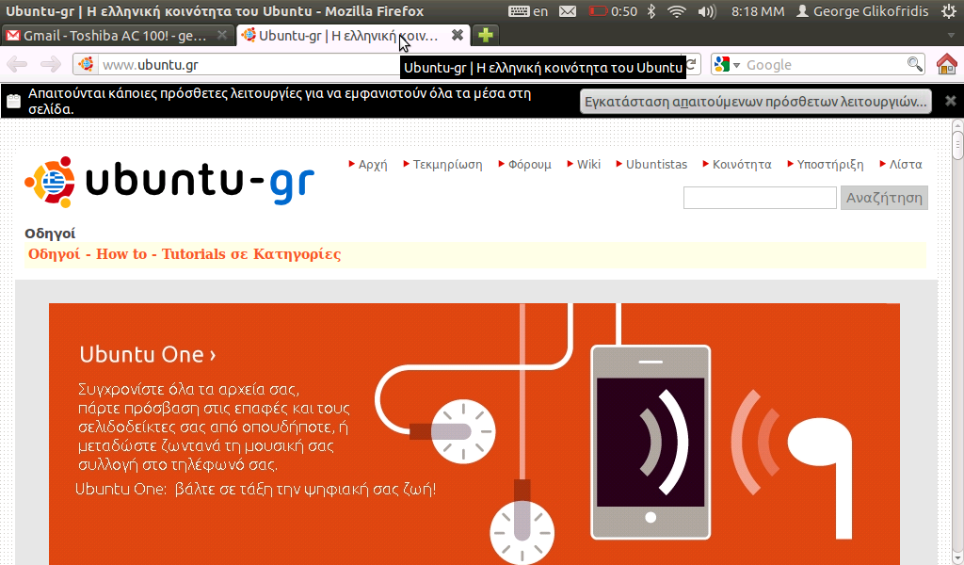Dismiss the missing plugins notification bar
The height and width of the screenshot is (565, 964).
[x=951, y=101]
